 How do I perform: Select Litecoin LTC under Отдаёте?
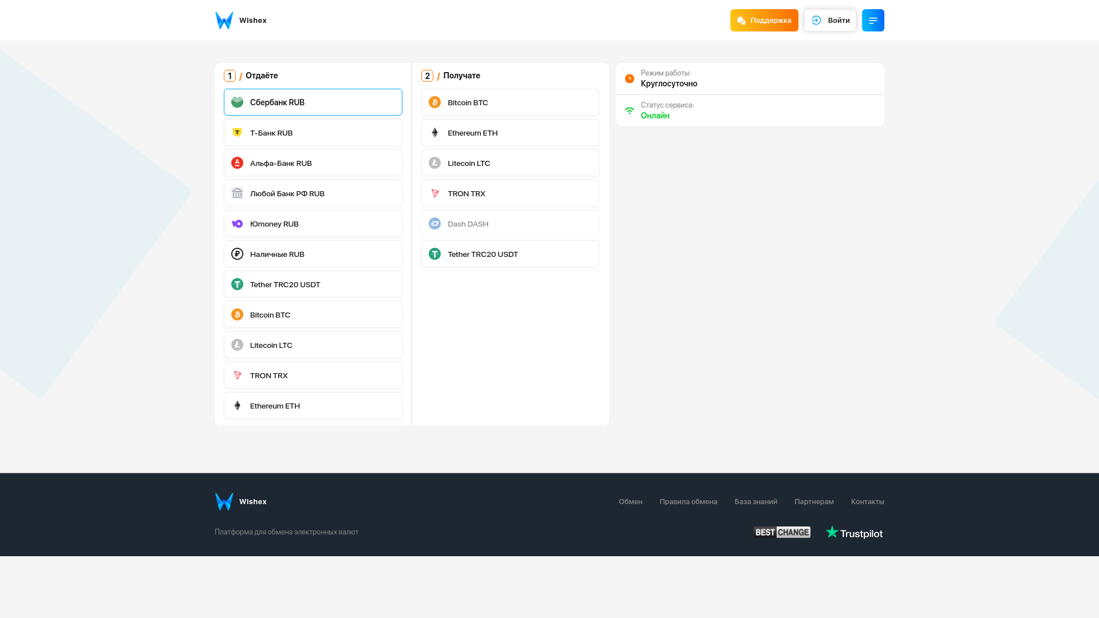[x=313, y=345]
